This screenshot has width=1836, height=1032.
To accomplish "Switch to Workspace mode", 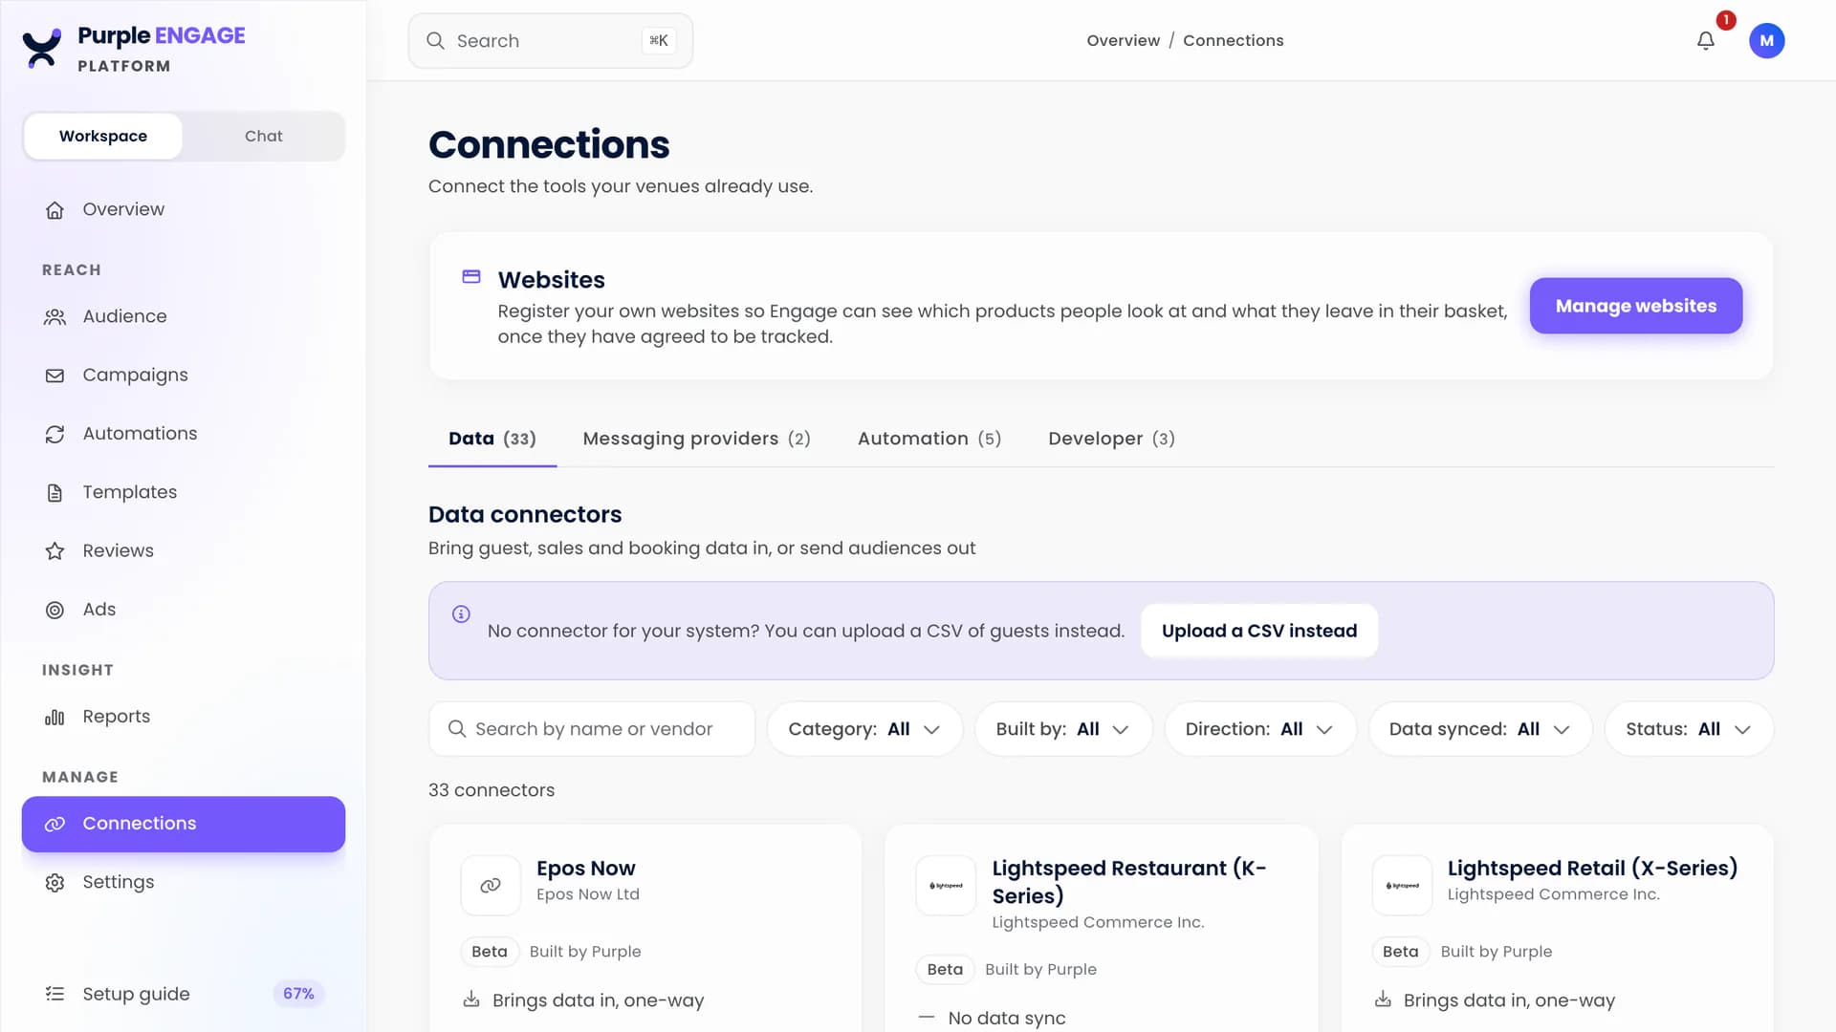I will (103, 136).
